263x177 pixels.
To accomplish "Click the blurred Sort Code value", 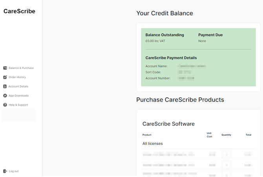I will pyautogui.click(x=184, y=72).
